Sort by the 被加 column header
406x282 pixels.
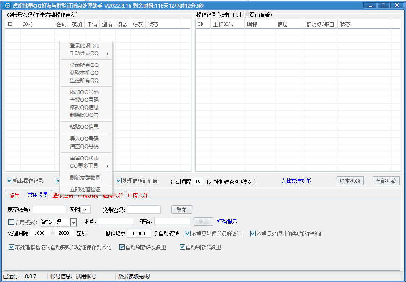[x=77, y=24]
